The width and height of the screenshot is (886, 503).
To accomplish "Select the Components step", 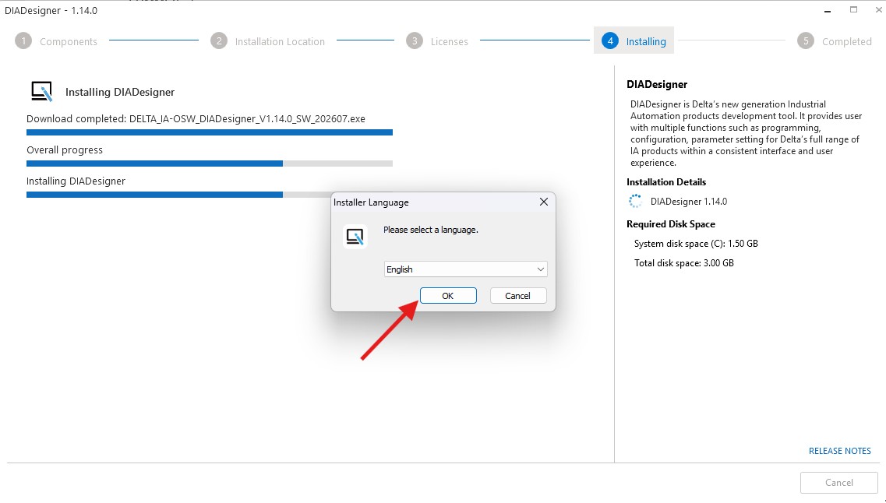I will point(57,41).
